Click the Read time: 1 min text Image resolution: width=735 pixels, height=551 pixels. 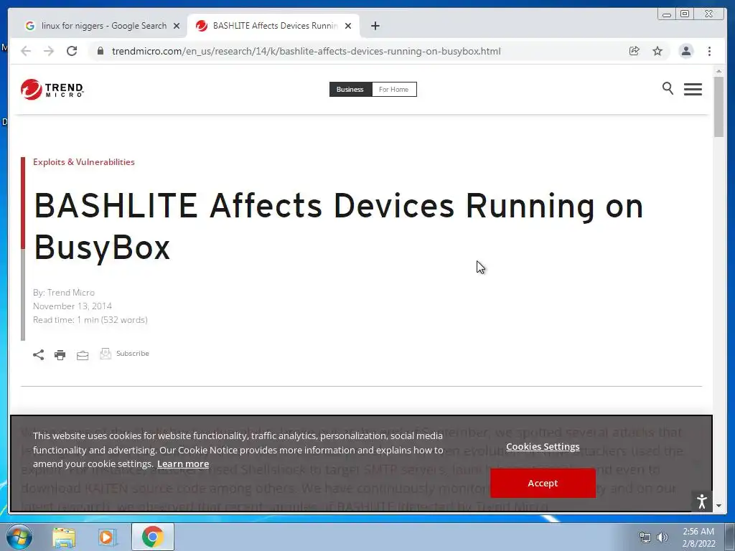point(90,319)
